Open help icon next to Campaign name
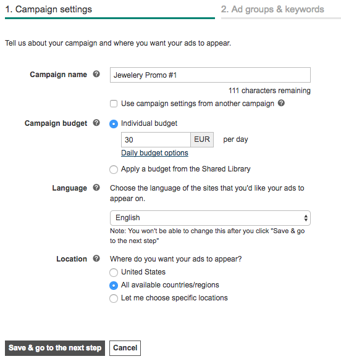The height and width of the screenshot is (359, 341). pos(96,74)
